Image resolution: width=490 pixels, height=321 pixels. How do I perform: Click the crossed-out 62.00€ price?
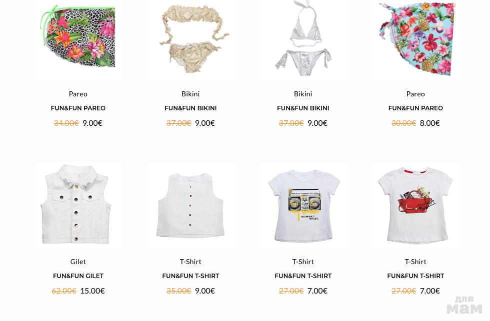pos(64,291)
